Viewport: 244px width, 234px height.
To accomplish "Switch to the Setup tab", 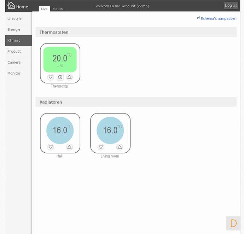I will (58, 9).
